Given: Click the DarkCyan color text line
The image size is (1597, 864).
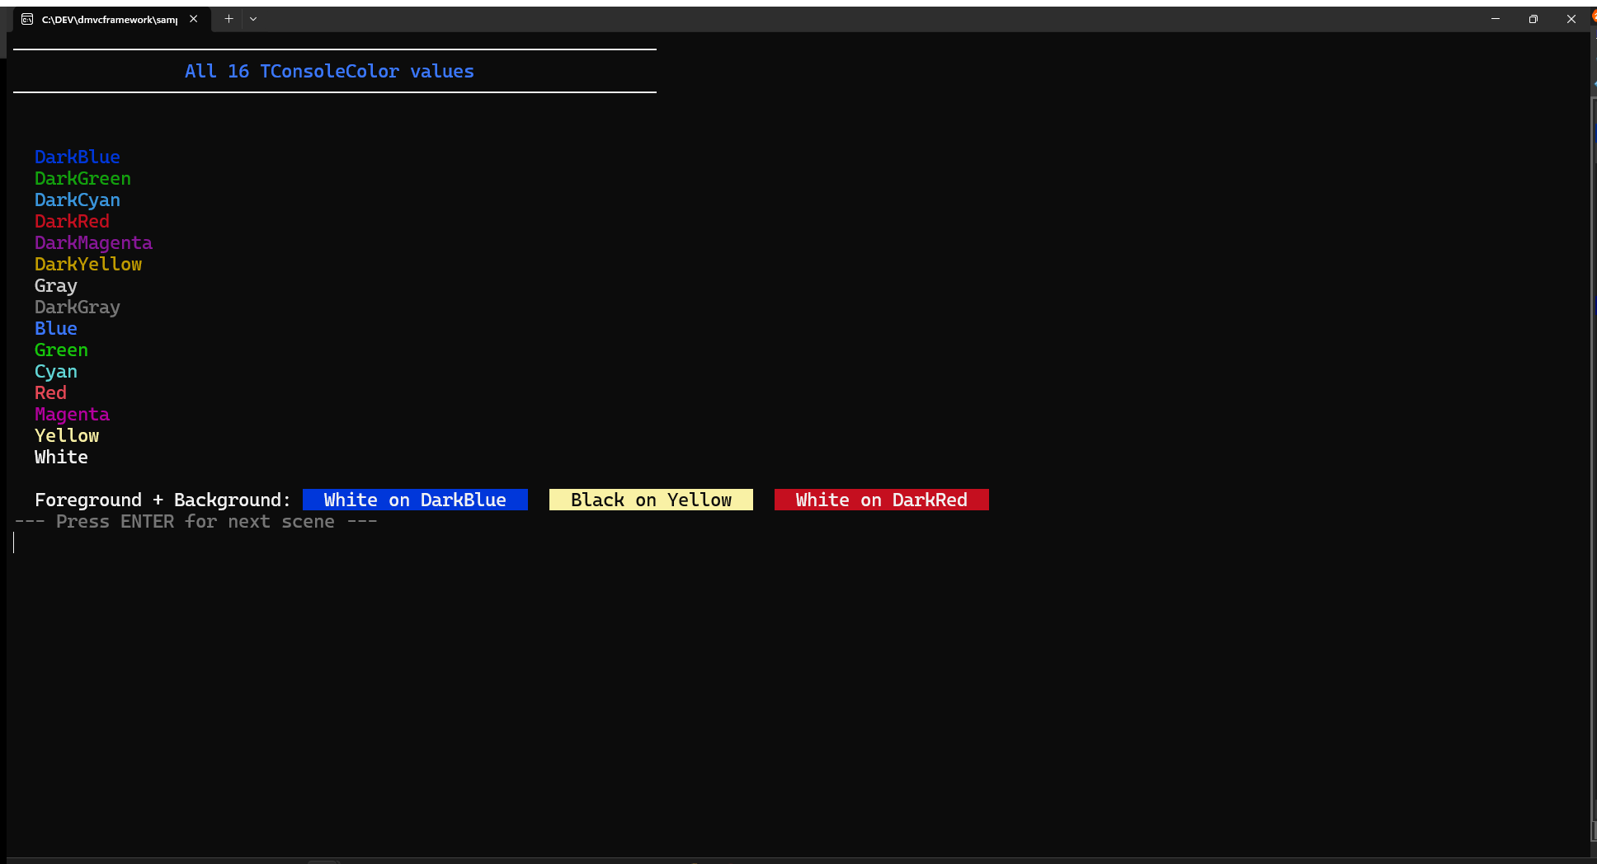Looking at the screenshot, I should [x=78, y=200].
